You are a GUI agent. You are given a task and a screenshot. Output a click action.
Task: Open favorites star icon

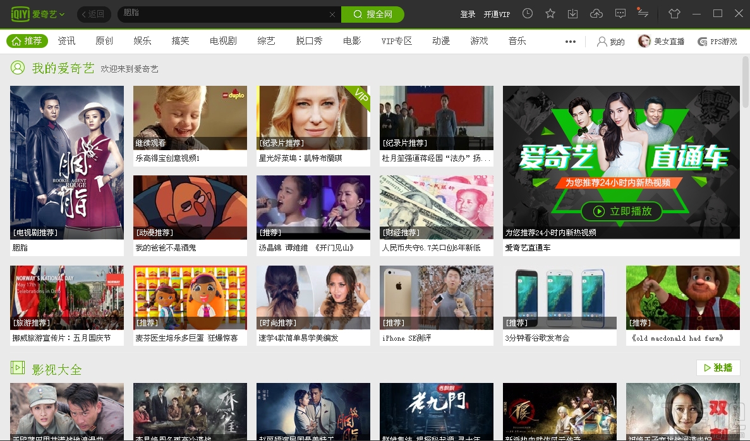point(550,14)
